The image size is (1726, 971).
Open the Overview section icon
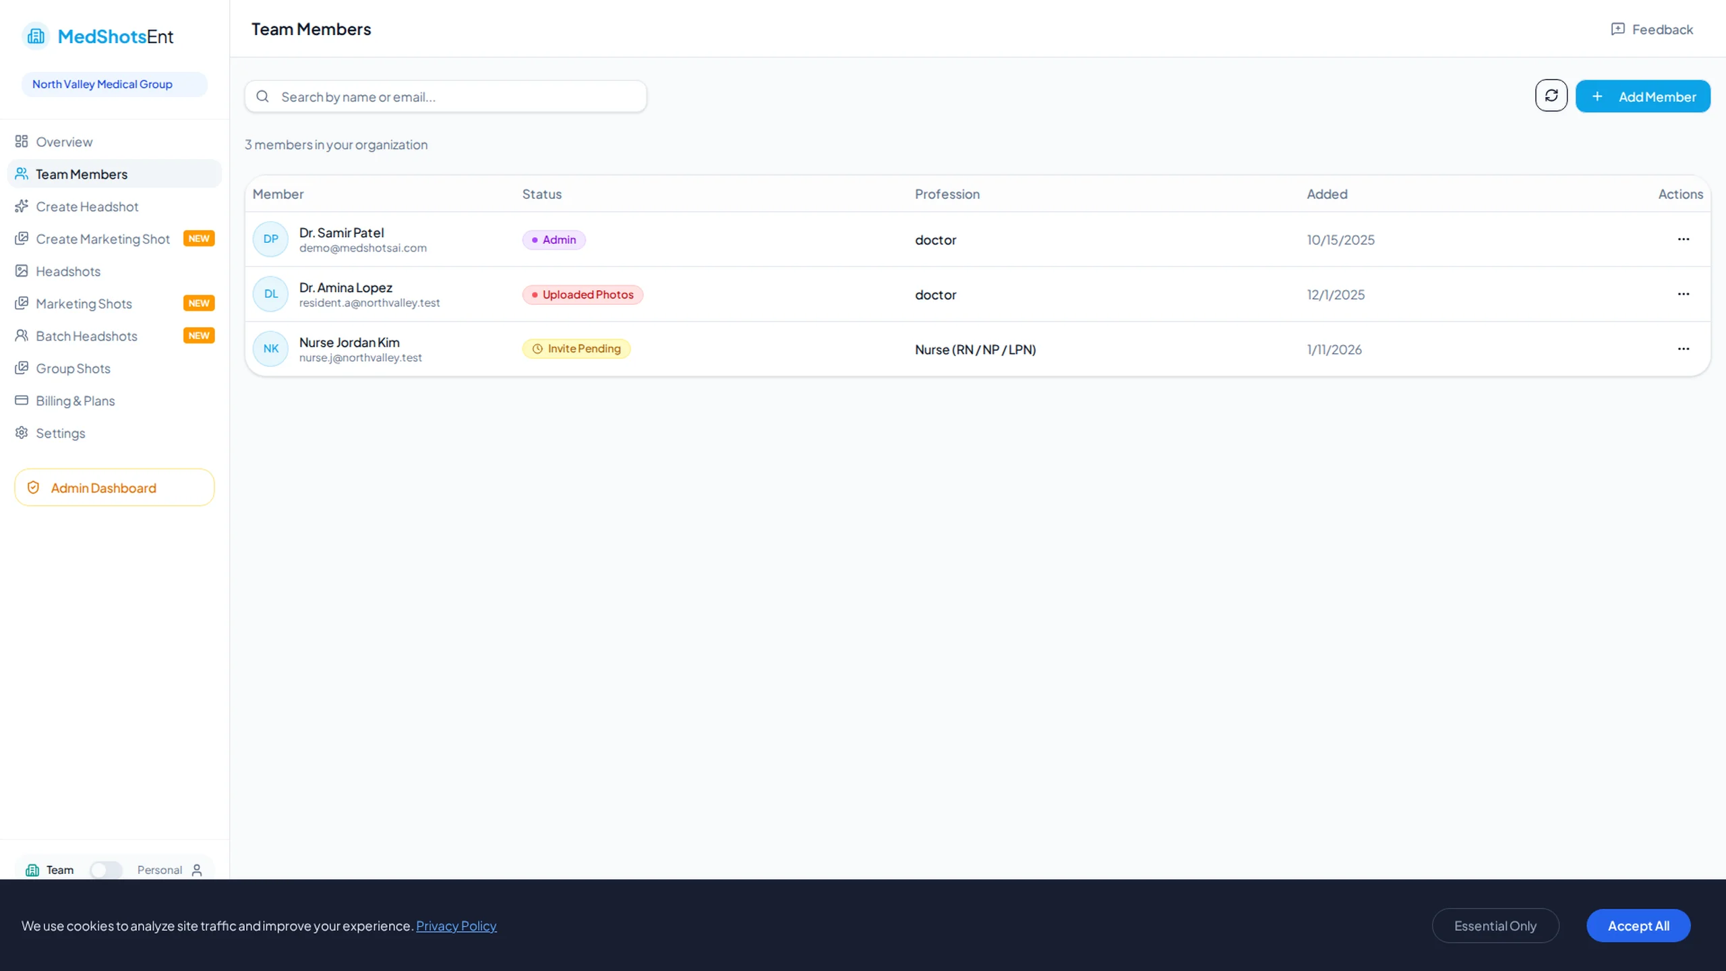point(21,141)
